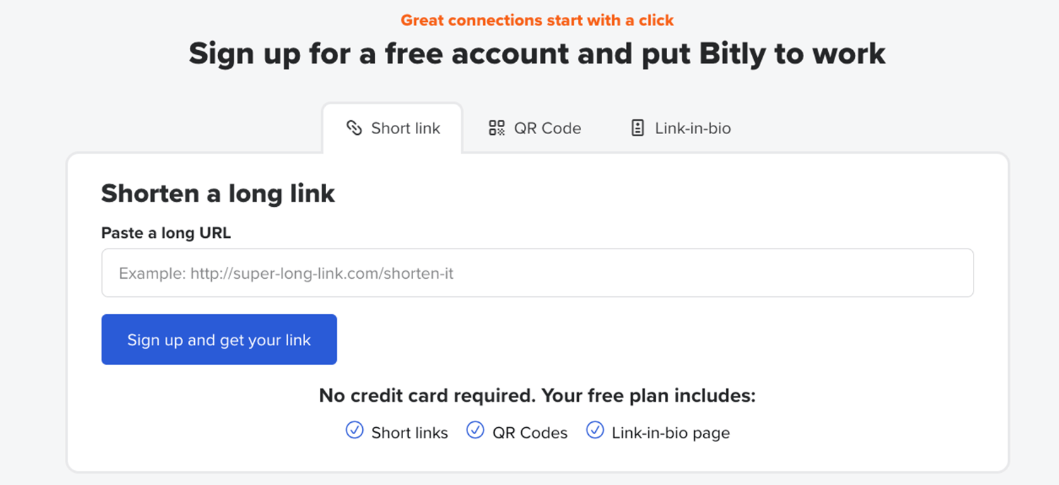Screen dimensions: 1059x485
Task: Click the checkmark icon beside Link-in-bio page
Action: point(595,430)
